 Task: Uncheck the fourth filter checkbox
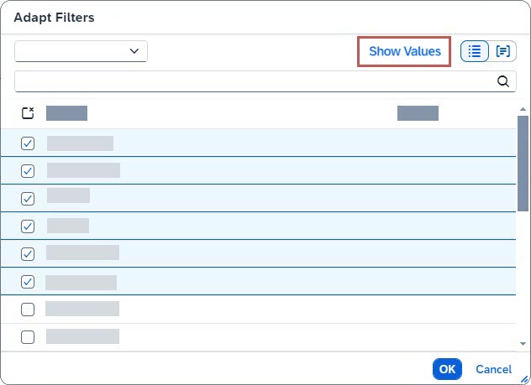tap(28, 226)
